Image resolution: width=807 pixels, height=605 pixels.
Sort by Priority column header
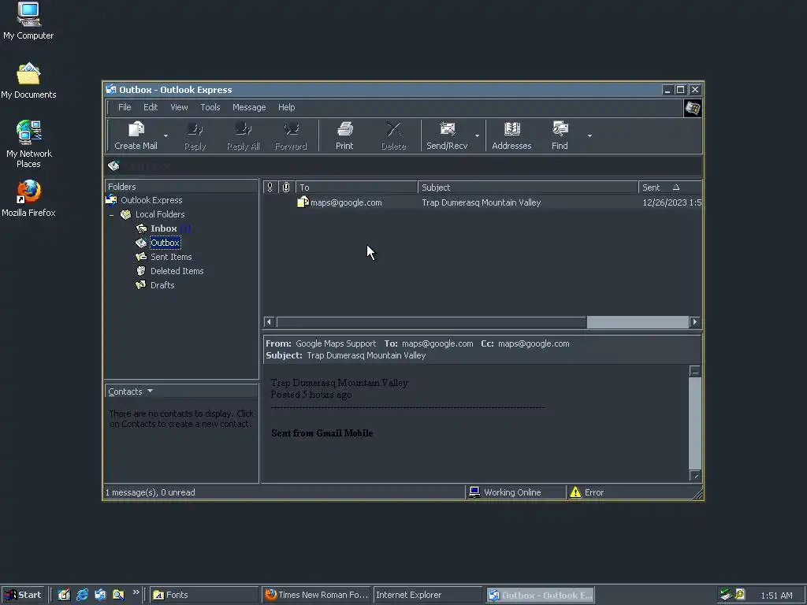point(270,187)
